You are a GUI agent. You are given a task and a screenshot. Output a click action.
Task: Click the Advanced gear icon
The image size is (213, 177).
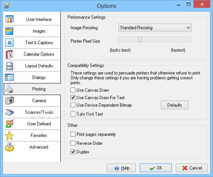pos(9,147)
